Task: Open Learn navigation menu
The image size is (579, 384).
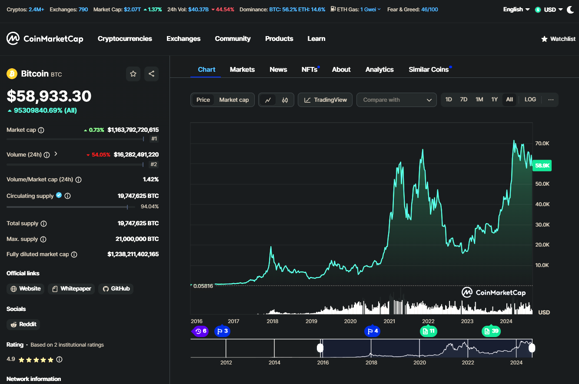Action: pos(316,39)
